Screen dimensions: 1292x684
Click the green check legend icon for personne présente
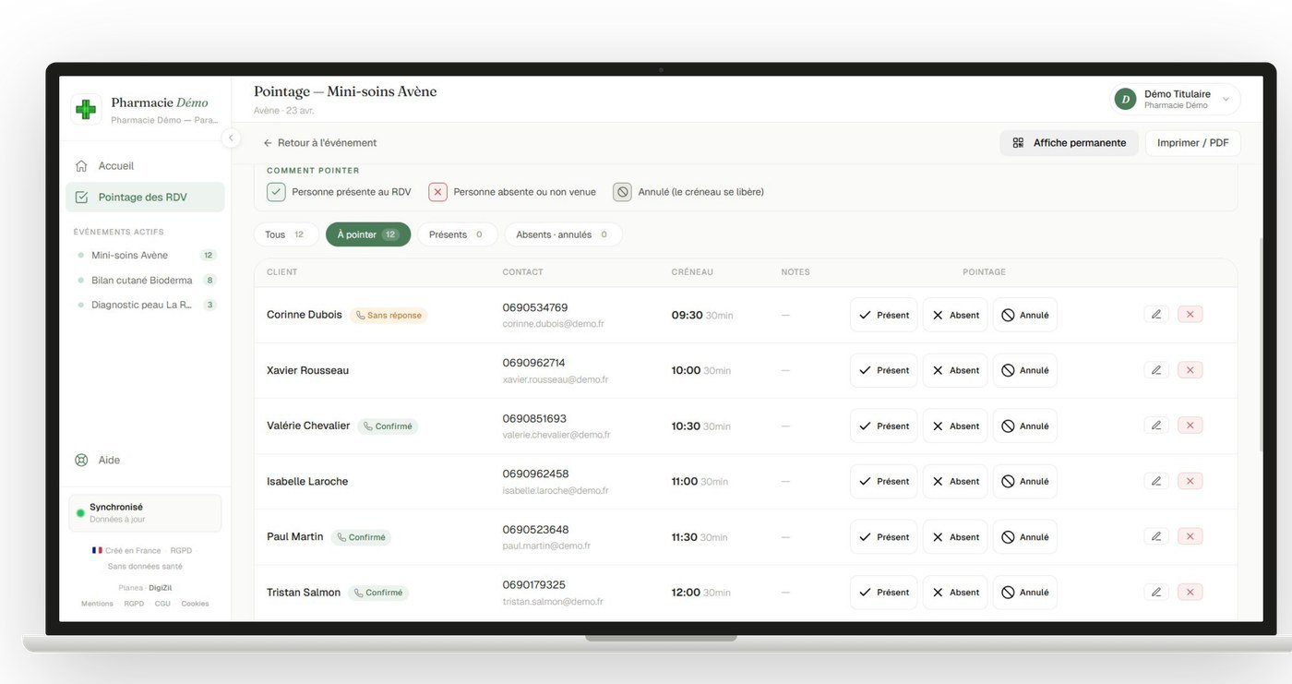(x=276, y=191)
